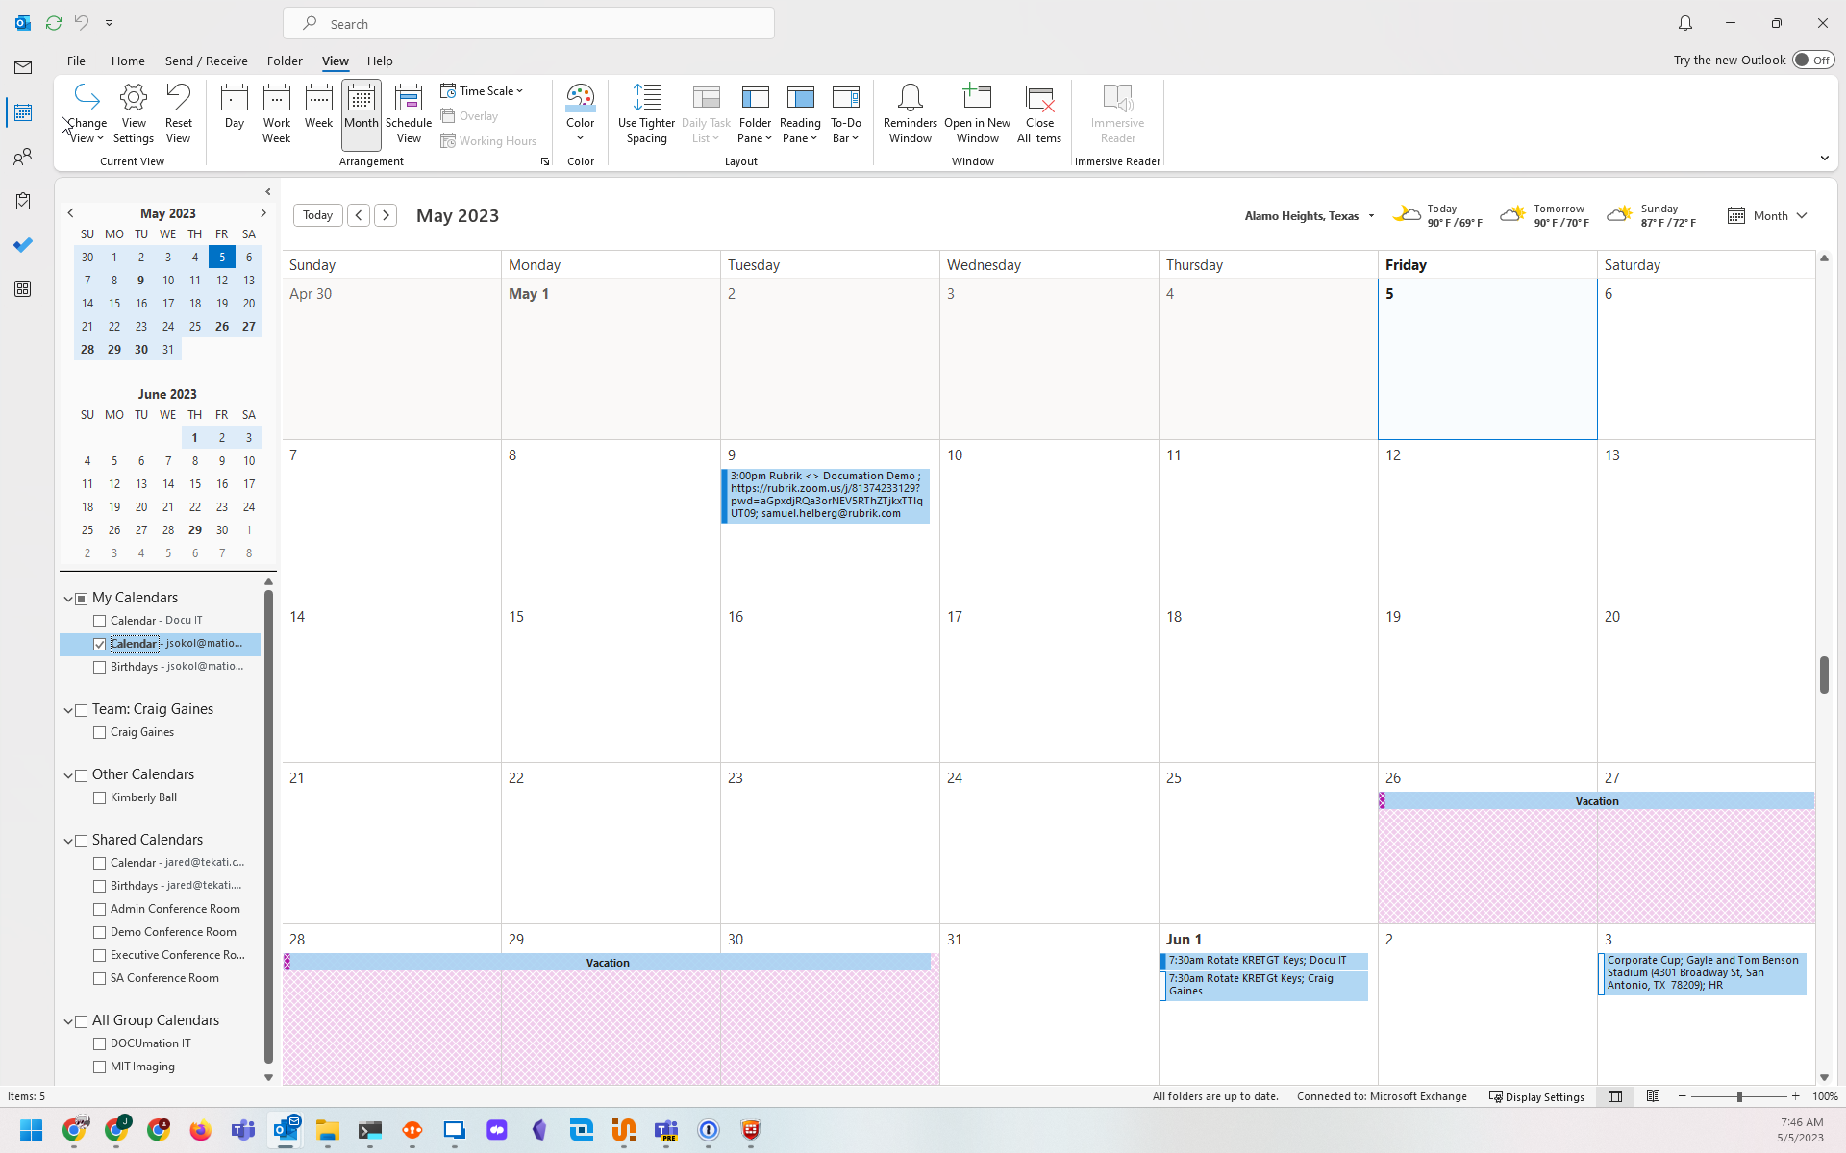Image resolution: width=1846 pixels, height=1153 pixels.
Task: Collapse the Shared Calendars group
Action: point(68,841)
